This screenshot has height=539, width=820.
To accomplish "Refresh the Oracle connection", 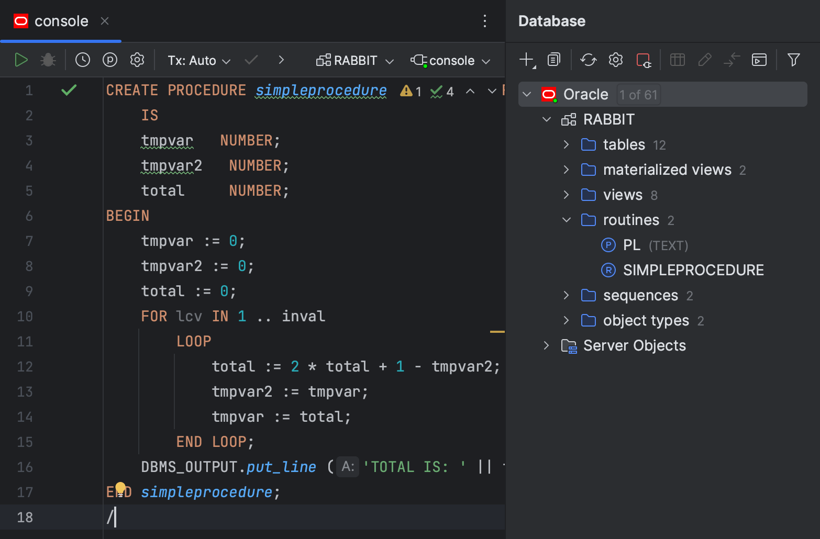I will (x=588, y=60).
